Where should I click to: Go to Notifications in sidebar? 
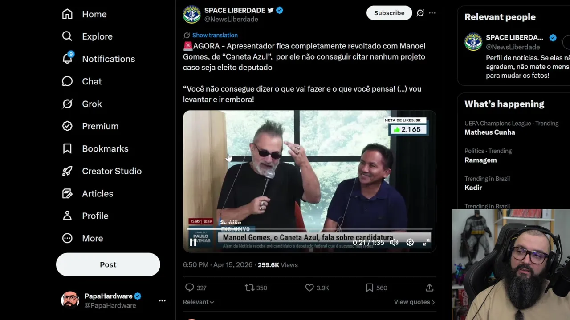[x=108, y=59]
